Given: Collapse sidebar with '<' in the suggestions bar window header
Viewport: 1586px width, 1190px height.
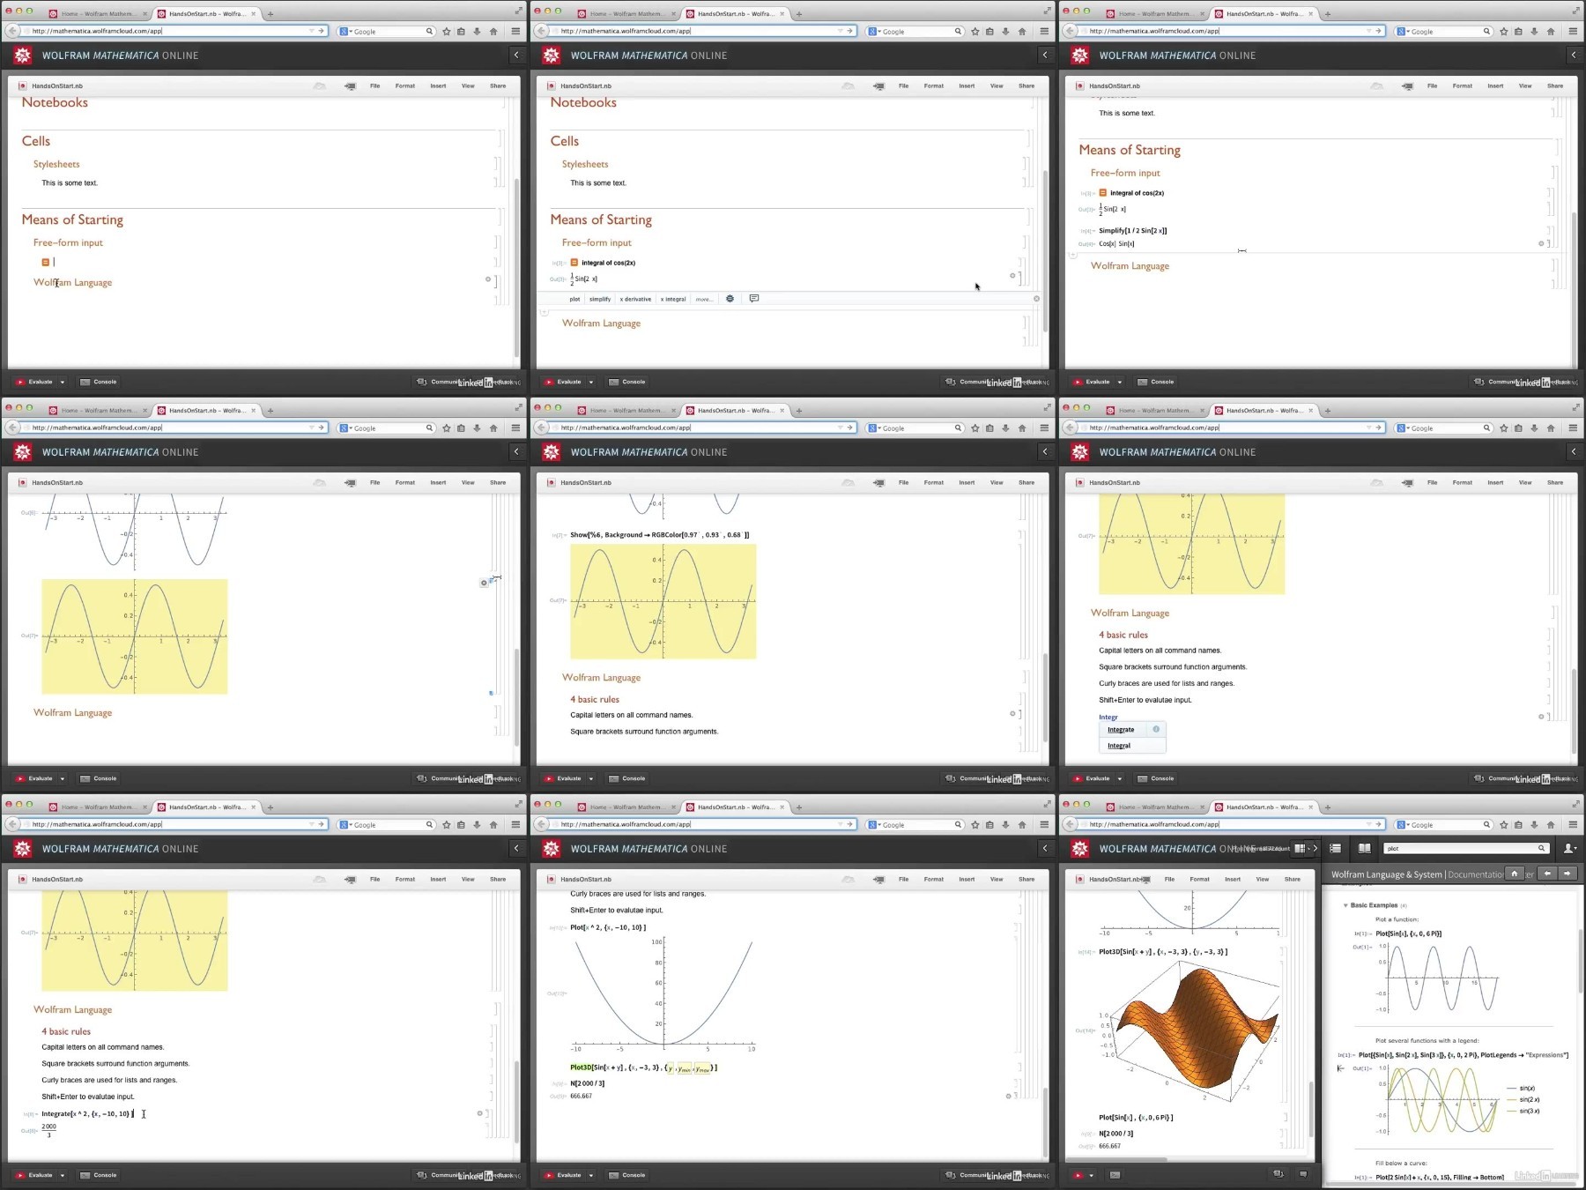Looking at the screenshot, I should (1045, 55).
